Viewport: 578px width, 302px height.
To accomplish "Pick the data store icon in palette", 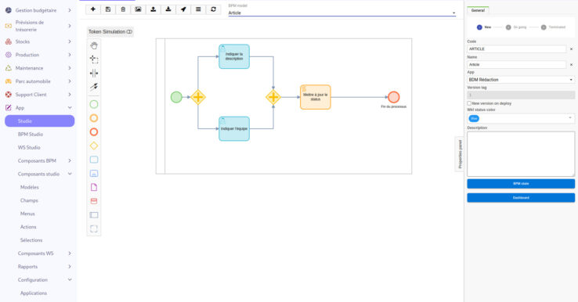I will 94,201.
